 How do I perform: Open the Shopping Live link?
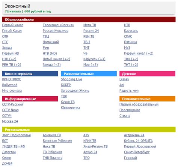click(x=71, y=79)
